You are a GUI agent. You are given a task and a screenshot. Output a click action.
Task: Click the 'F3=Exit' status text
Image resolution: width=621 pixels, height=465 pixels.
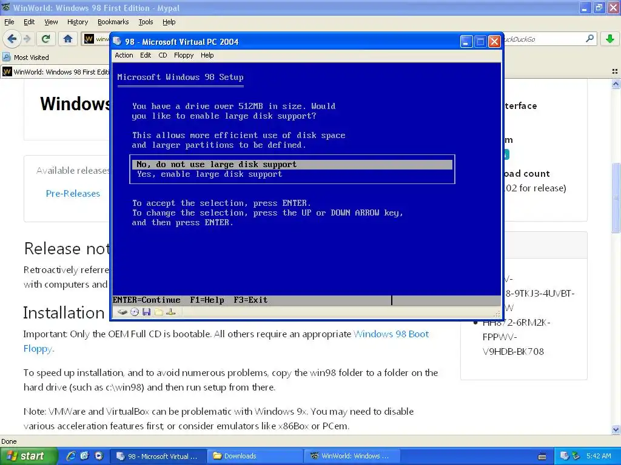[x=250, y=300]
